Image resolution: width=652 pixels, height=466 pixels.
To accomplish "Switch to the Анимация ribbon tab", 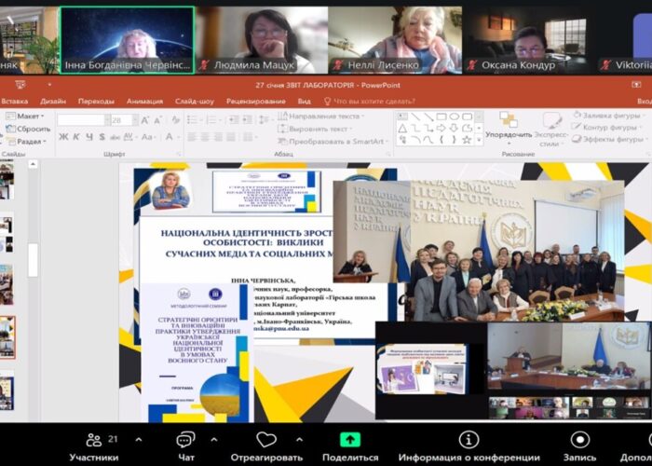I will tap(144, 101).
